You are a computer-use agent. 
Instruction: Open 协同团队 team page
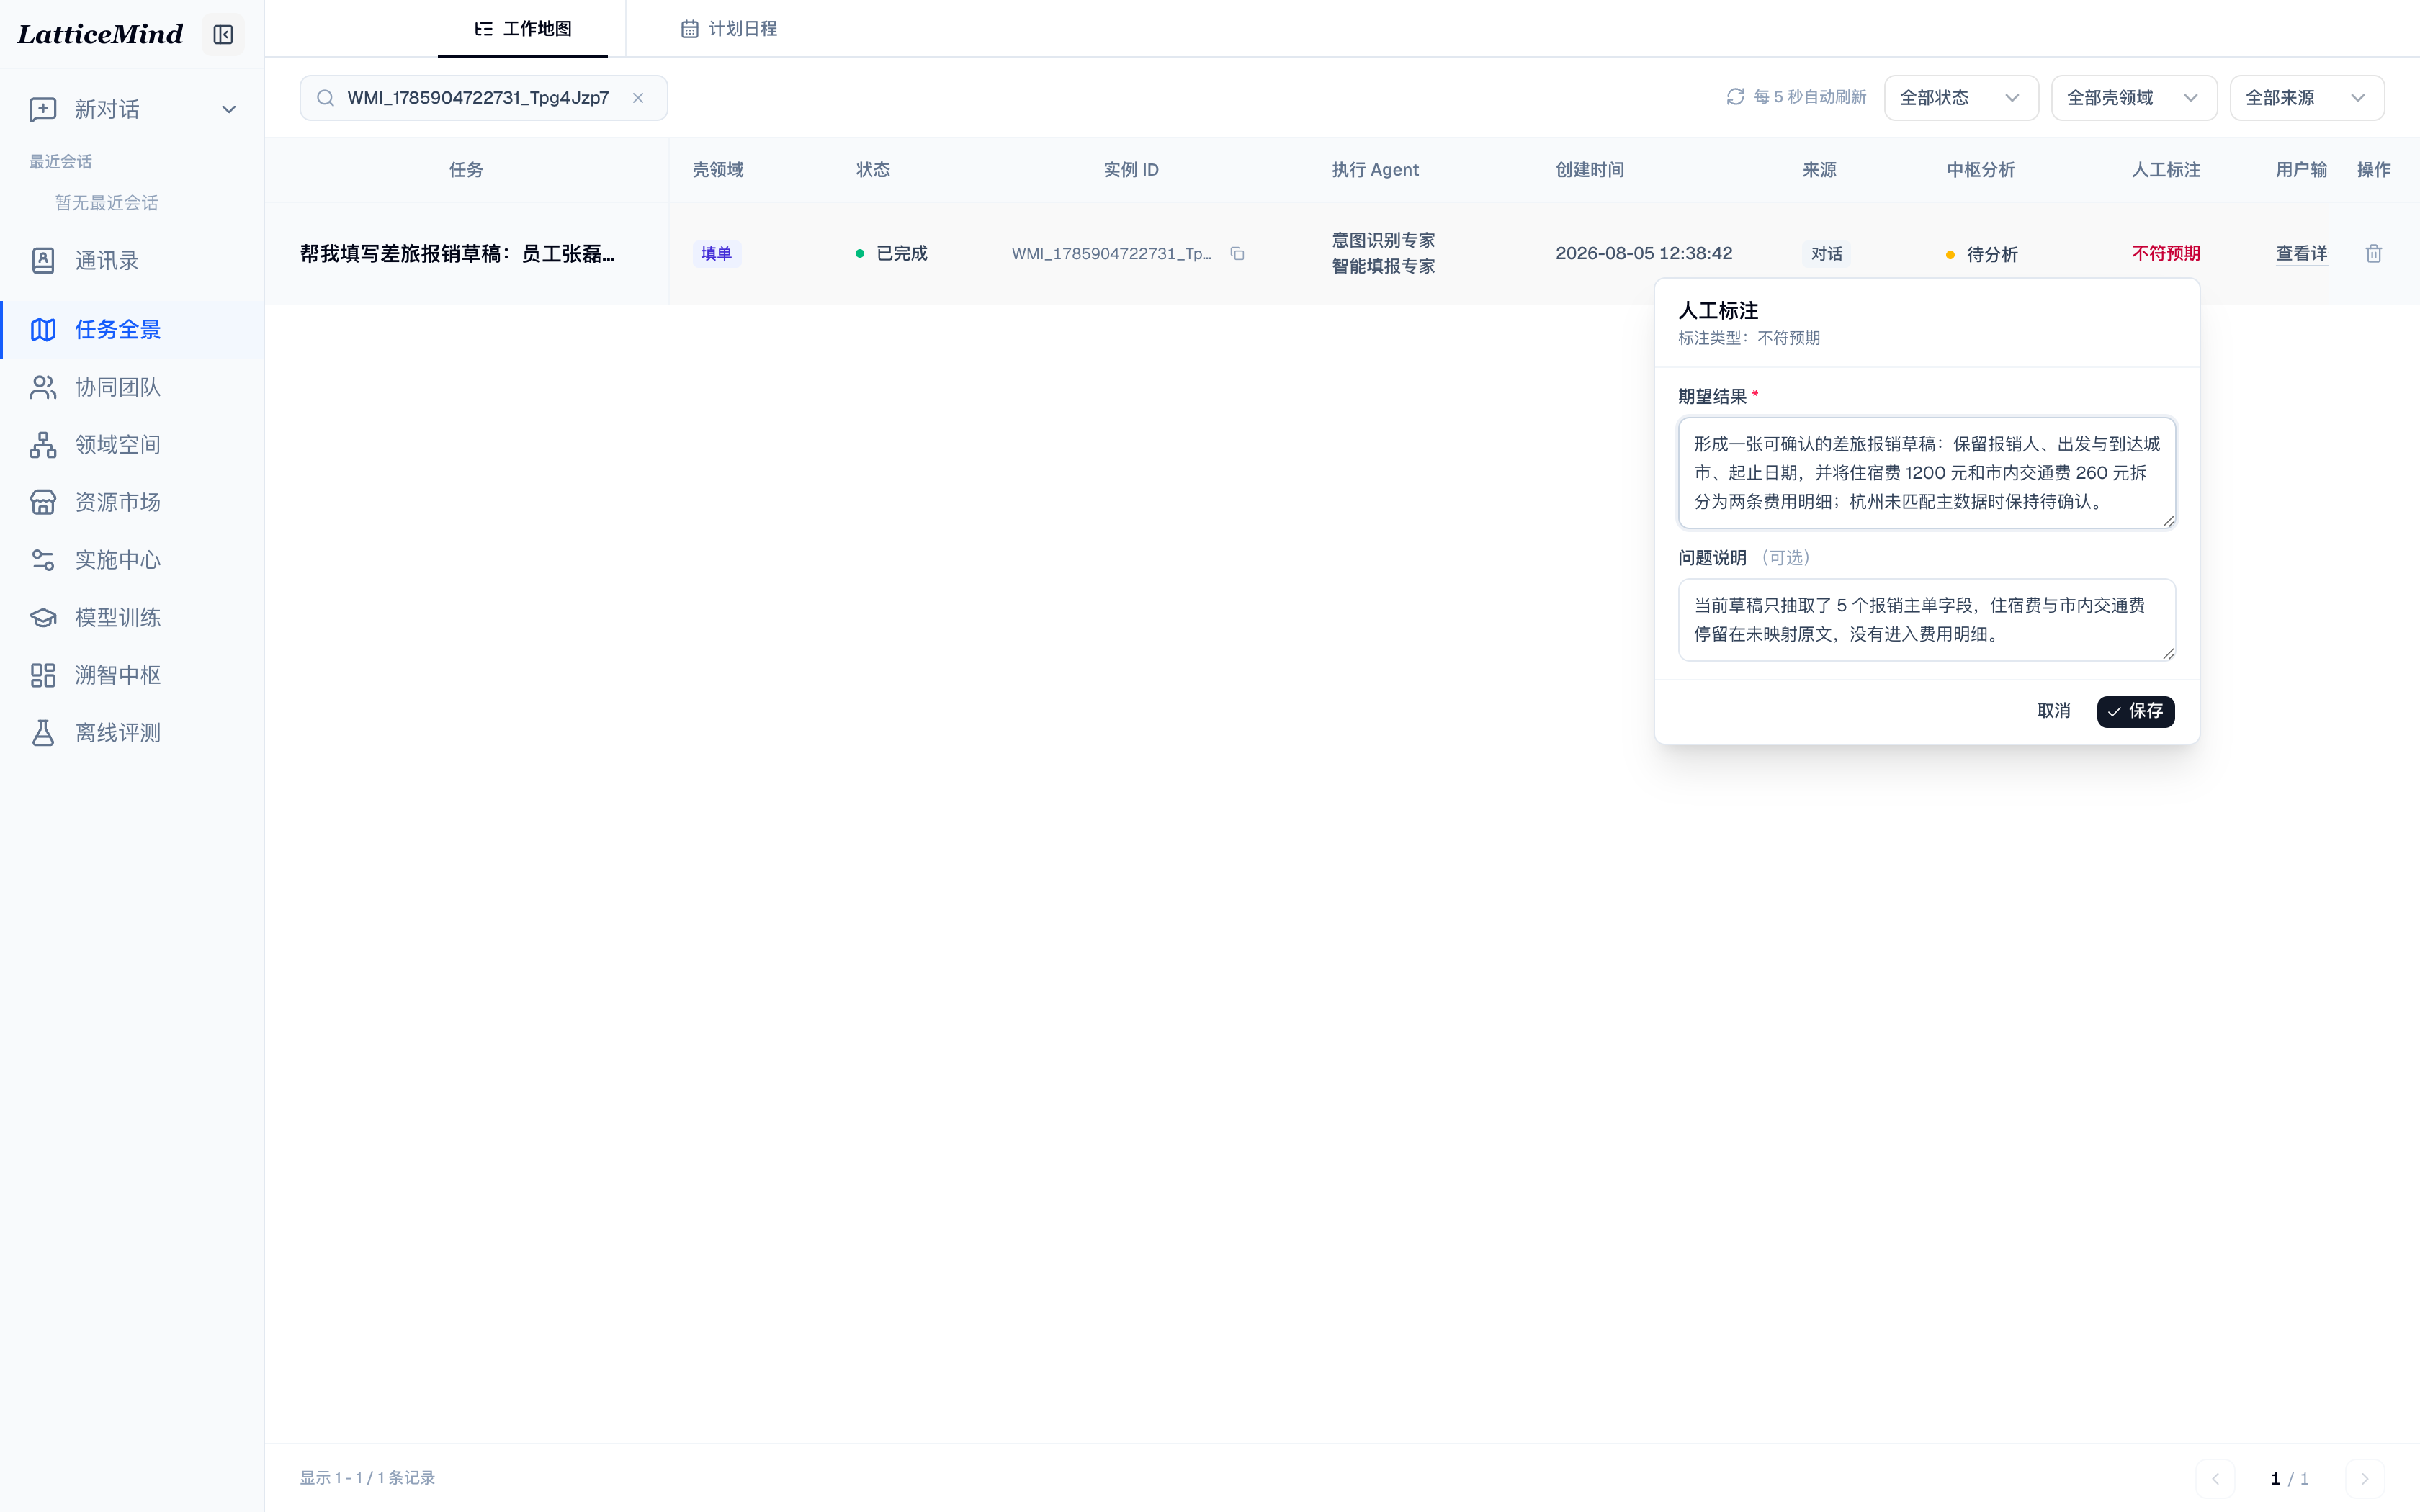point(131,387)
